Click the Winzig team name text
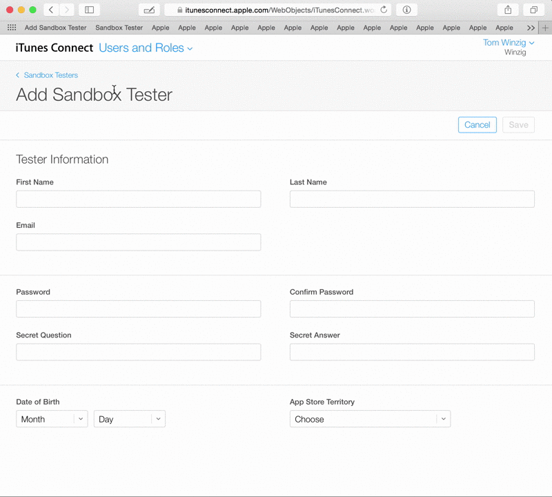The width and height of the screenshot is (552, 497). coord(515,52)
